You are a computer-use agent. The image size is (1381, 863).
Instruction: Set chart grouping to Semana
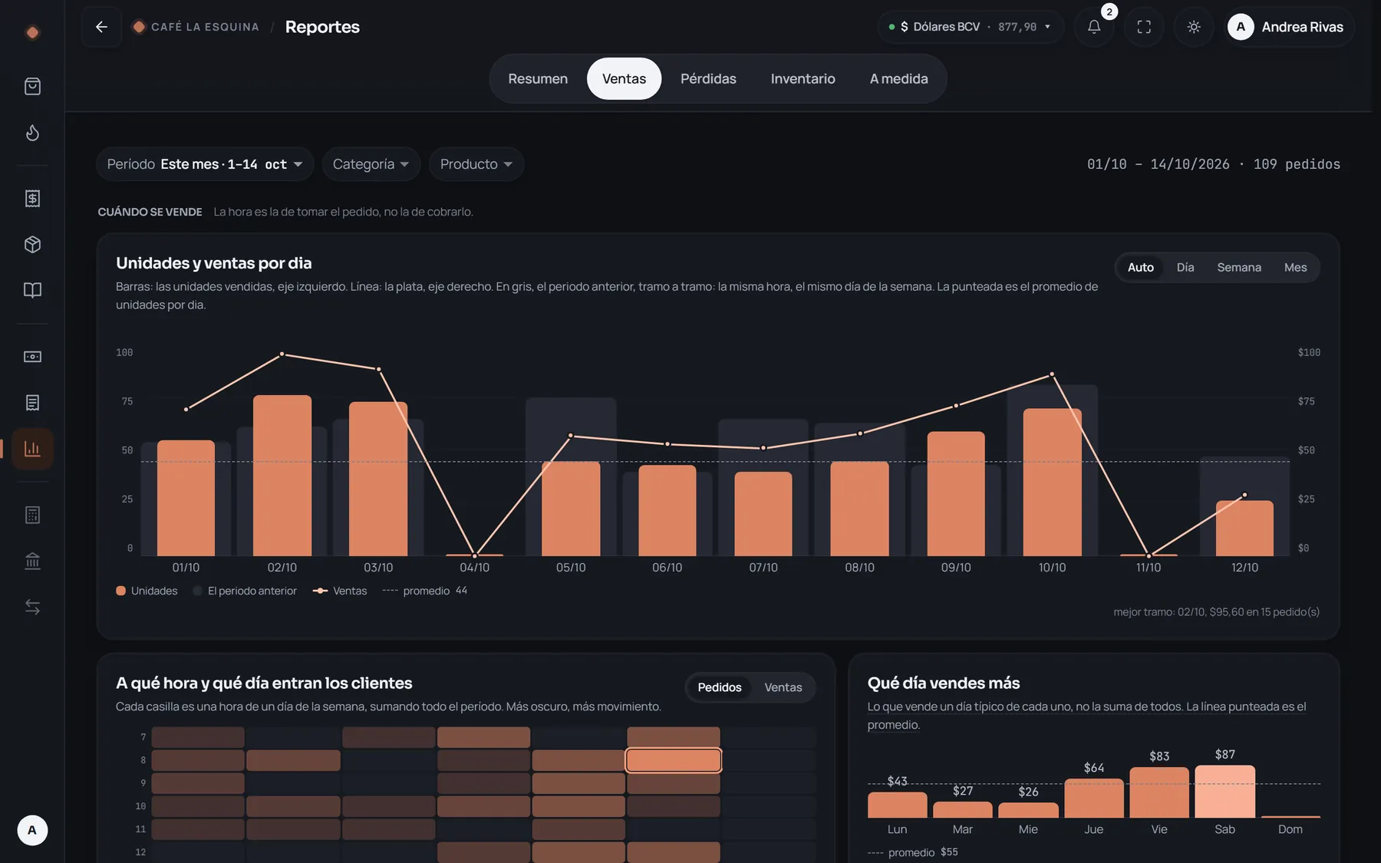coord(1239,268)
